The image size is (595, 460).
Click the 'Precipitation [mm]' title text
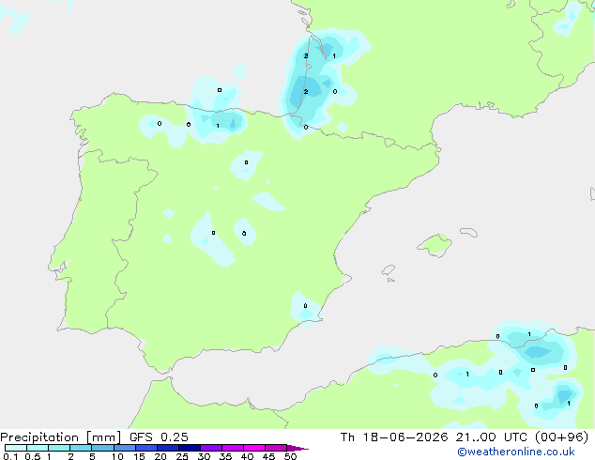(61, 437)
